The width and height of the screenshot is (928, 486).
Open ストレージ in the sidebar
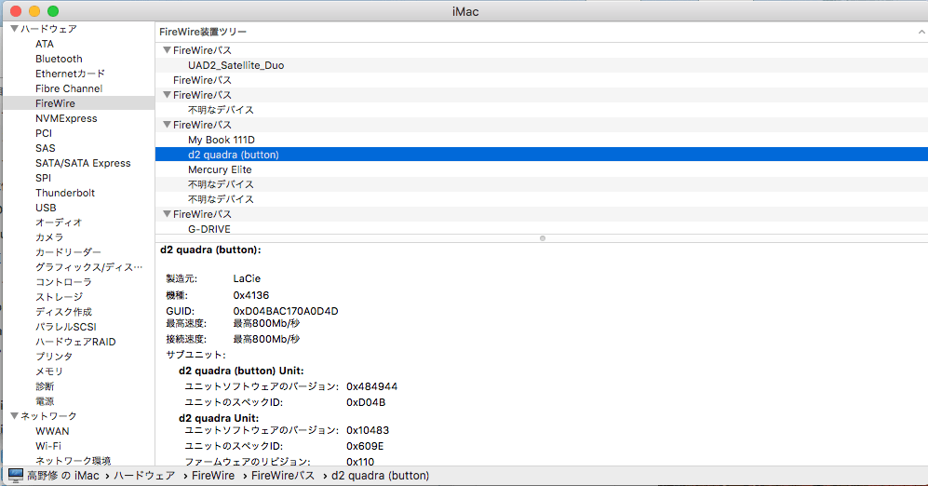59,297
